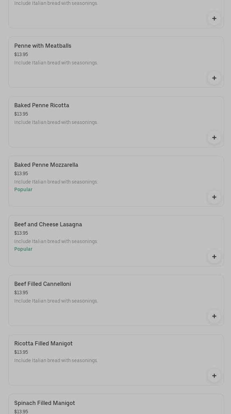Add Beef Filled Cannelloni using plus icon
The image size is (231, 414).
click(214, 316)
